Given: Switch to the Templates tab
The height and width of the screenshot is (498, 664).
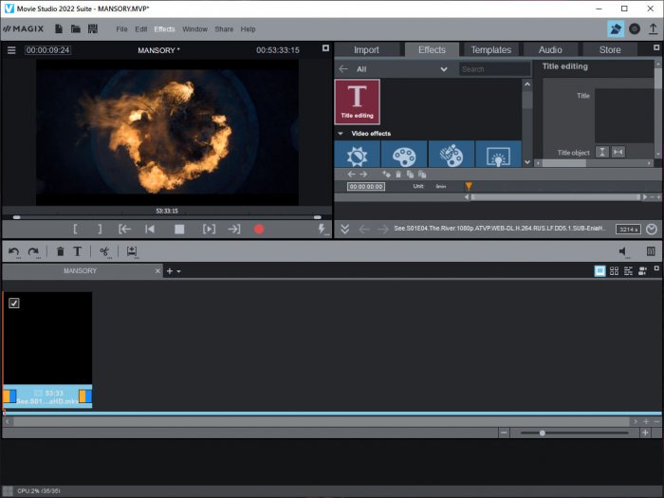Looking at the screenshot, I should [490, 49].
